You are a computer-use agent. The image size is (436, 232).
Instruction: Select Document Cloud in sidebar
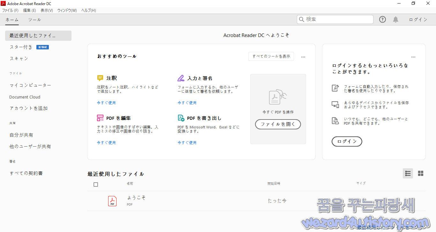[x=25, y=97]
